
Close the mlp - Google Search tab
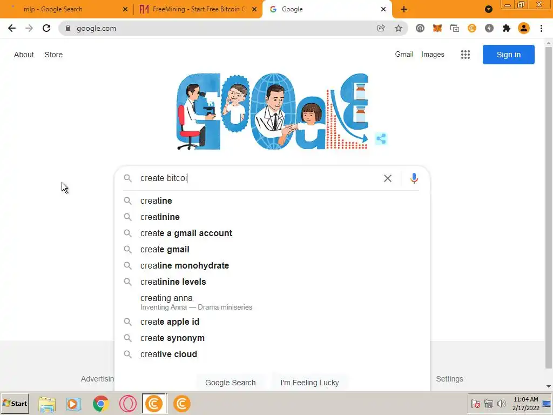(125, 9)
